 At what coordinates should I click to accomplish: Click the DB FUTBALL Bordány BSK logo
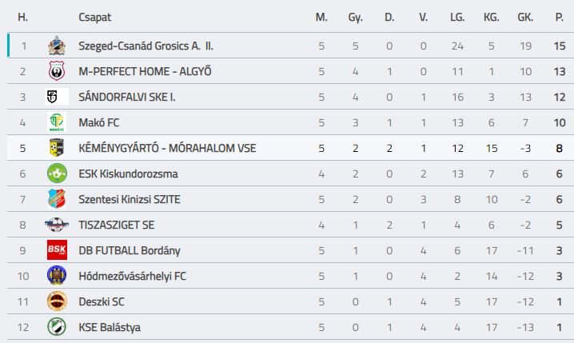click(56, 250)
